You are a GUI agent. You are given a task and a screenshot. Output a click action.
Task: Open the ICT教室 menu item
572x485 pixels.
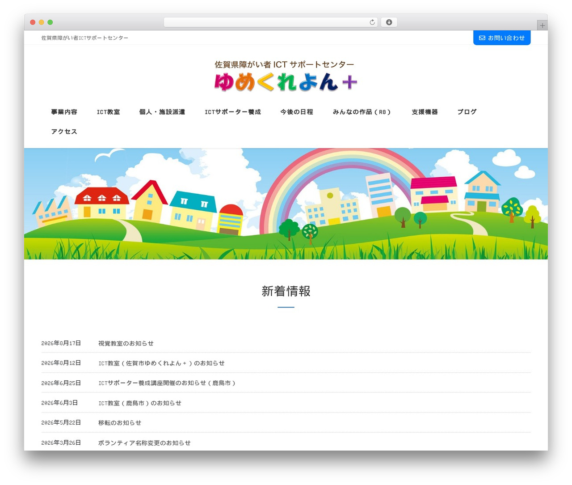(x=108, y=112)
